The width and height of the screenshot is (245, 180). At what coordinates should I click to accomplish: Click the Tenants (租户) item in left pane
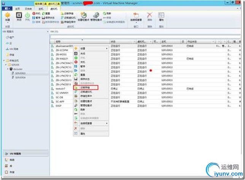(x=10, y=37)
